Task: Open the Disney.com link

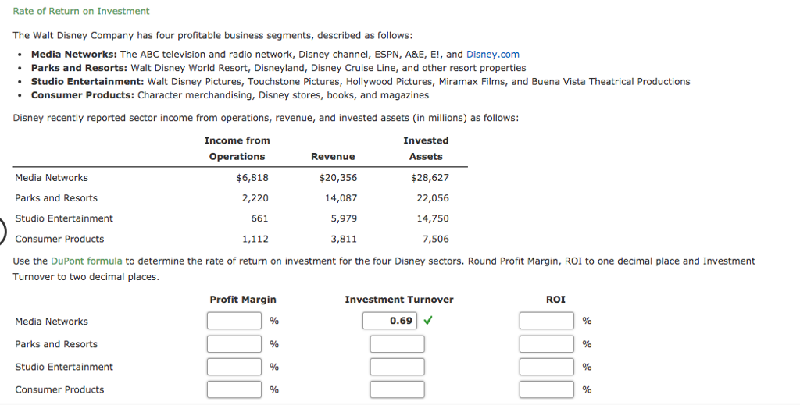Action: (492, 55)
